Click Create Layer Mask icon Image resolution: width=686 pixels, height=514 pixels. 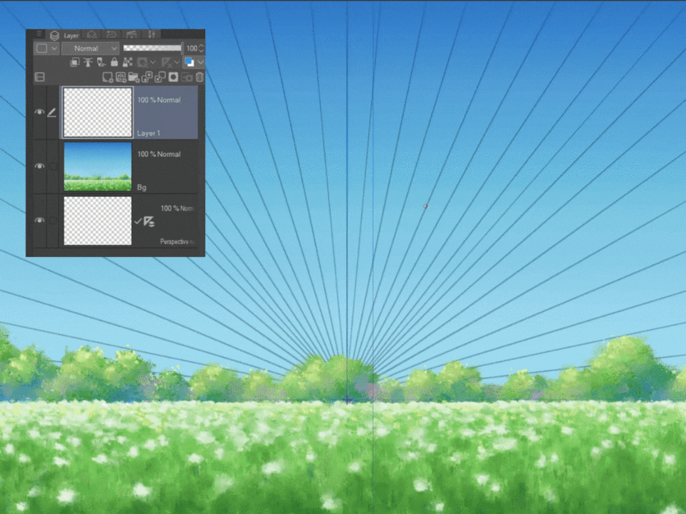(x=173, y=77)
